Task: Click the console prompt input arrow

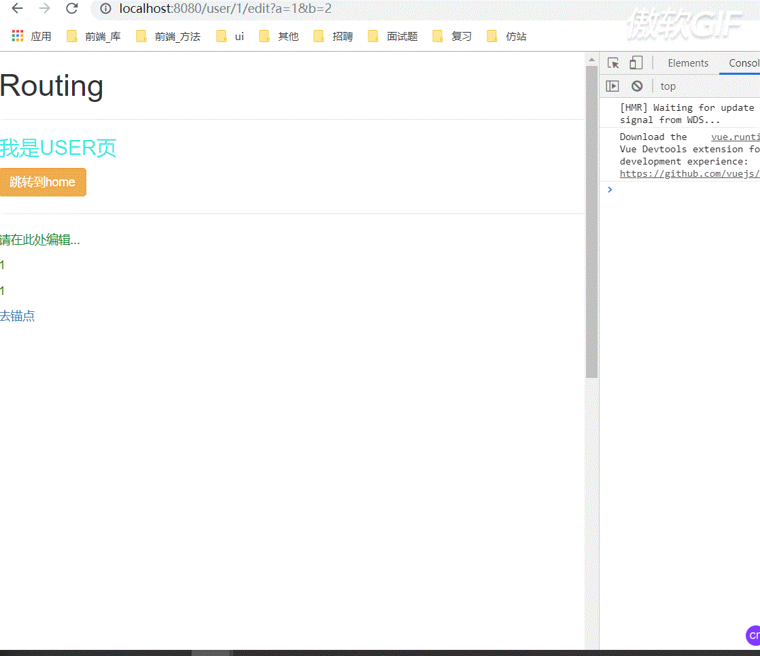Action: click(610, 190)
